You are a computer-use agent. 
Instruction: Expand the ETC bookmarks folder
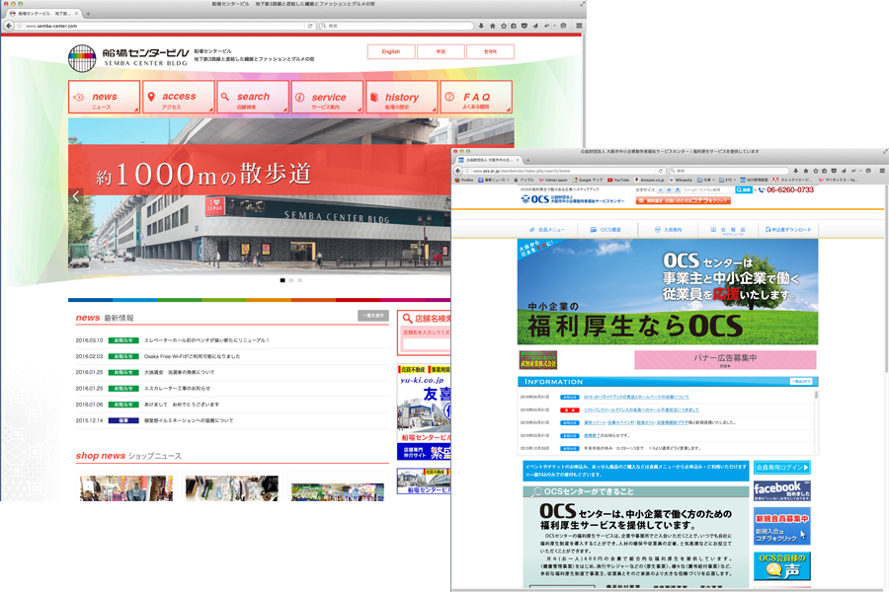coord(728,181)
